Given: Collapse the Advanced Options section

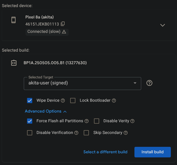Looking at the screenshot, I should 46,111.
